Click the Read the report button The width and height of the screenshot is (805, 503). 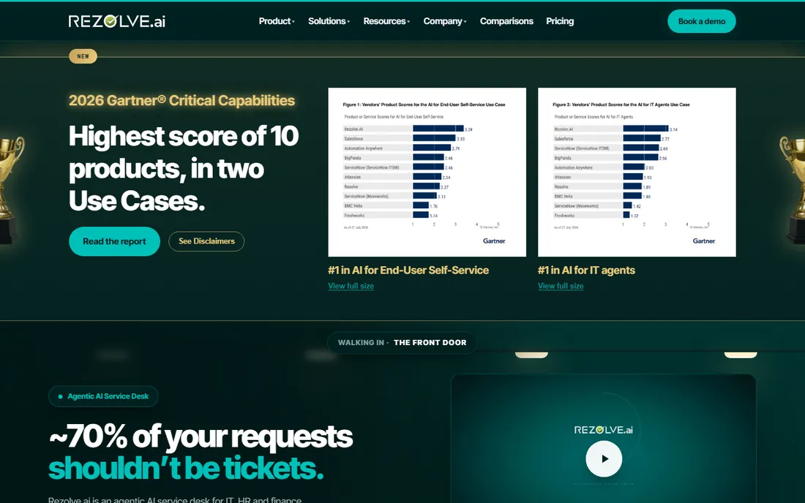tap(114, 241)
